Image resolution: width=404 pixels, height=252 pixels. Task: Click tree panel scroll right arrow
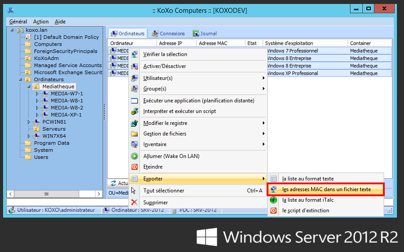pyautogui.click(x=99, y=194)
